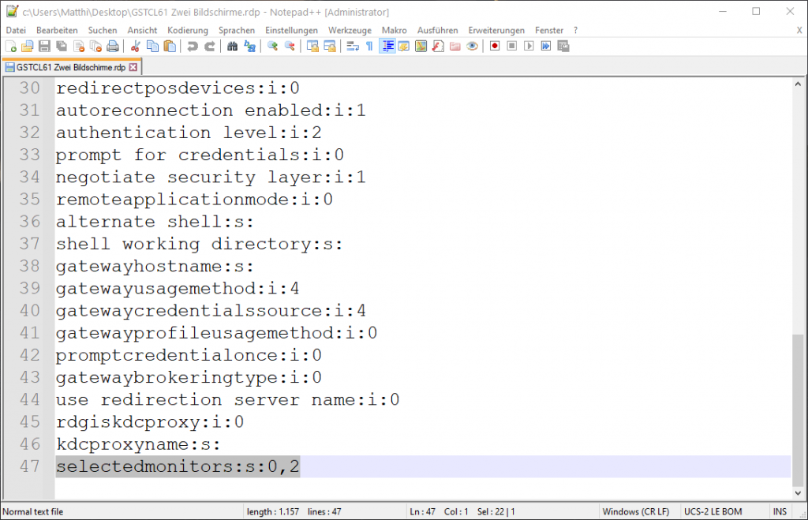Screen dimensions: 808x520
Task: Toggle file monitoring eye icon
Action: 472,47
